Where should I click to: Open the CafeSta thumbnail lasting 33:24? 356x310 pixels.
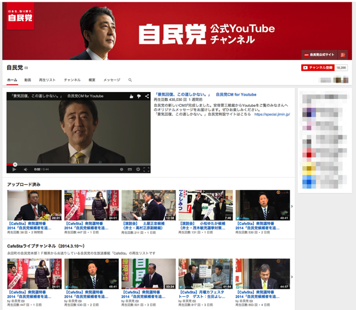[148, 274]
